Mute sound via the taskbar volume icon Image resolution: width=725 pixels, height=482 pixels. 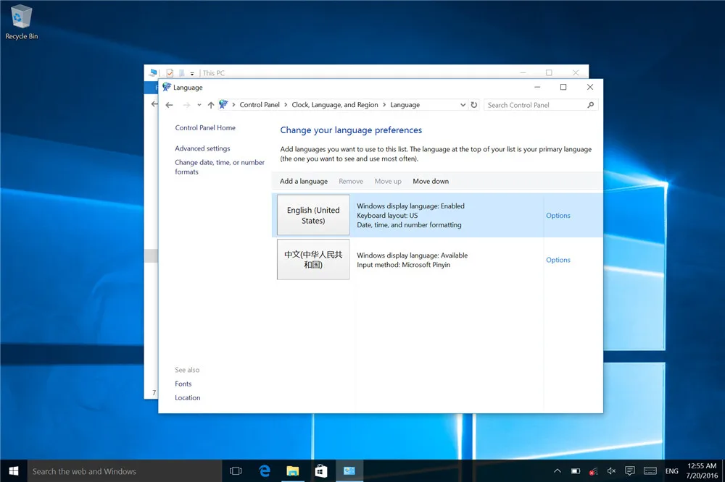click(611, 471)
